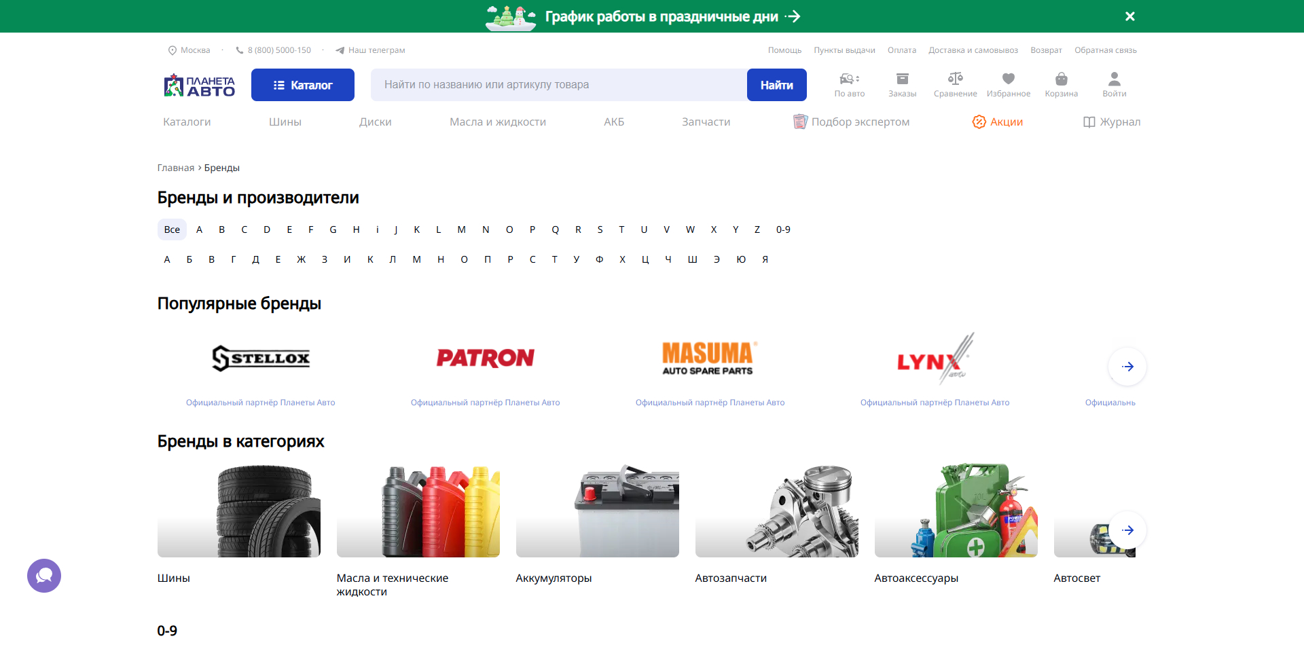Open the Корзина shopping cart
The width and height of the screenshot is (1304, 647).
[x=1060, y=84]
